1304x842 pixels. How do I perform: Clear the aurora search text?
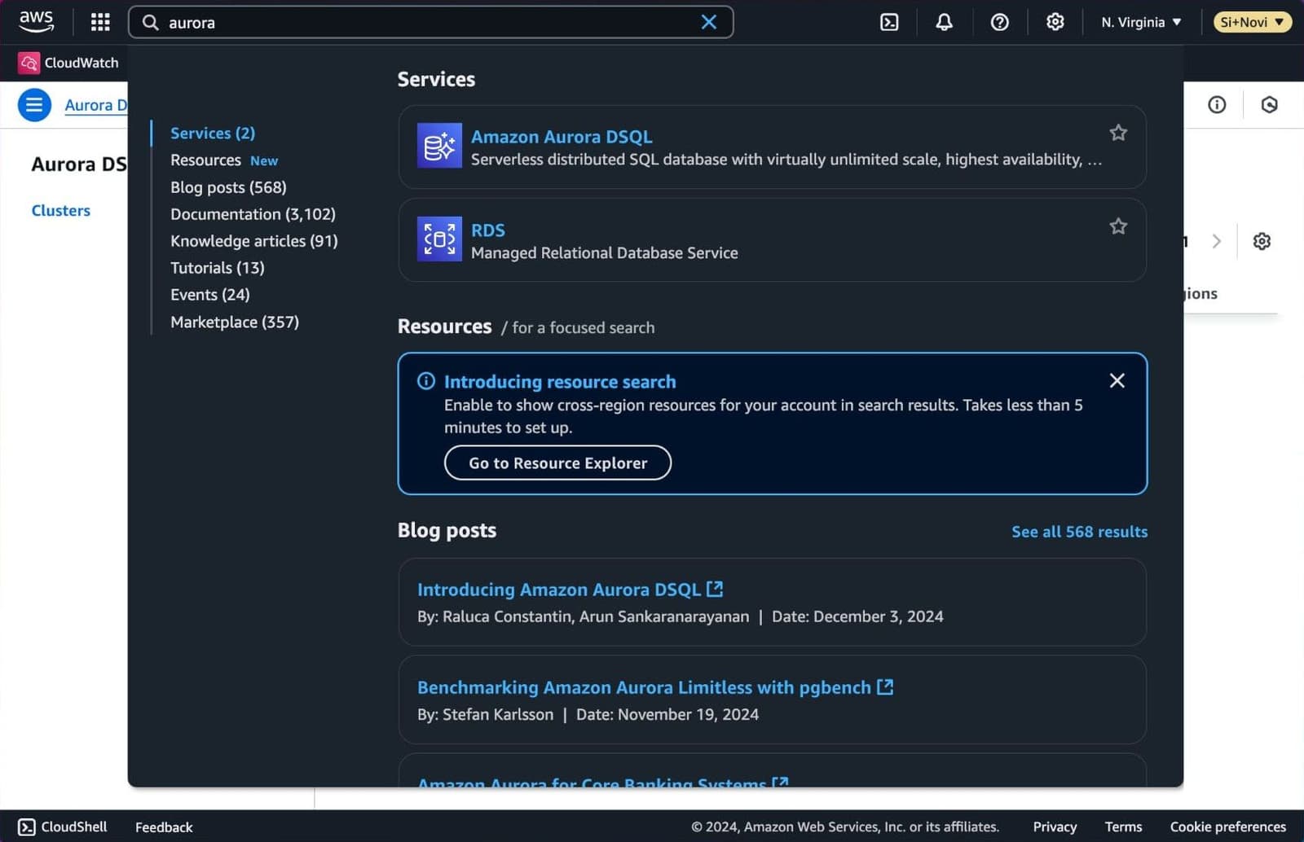709,22
